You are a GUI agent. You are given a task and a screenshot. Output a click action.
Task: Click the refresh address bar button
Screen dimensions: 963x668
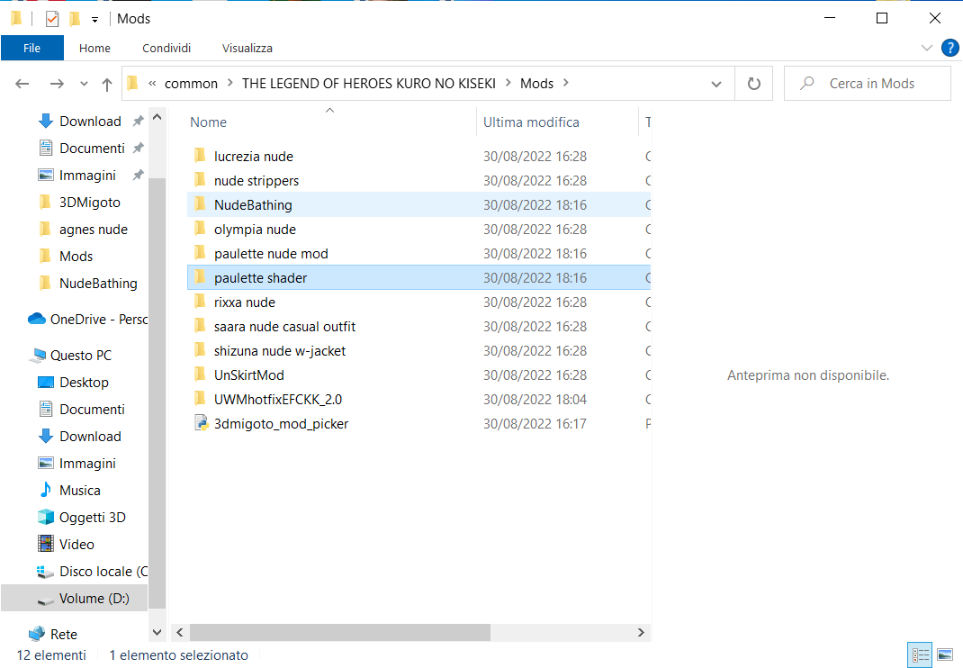pyautogui.click(x=754, y=84)
